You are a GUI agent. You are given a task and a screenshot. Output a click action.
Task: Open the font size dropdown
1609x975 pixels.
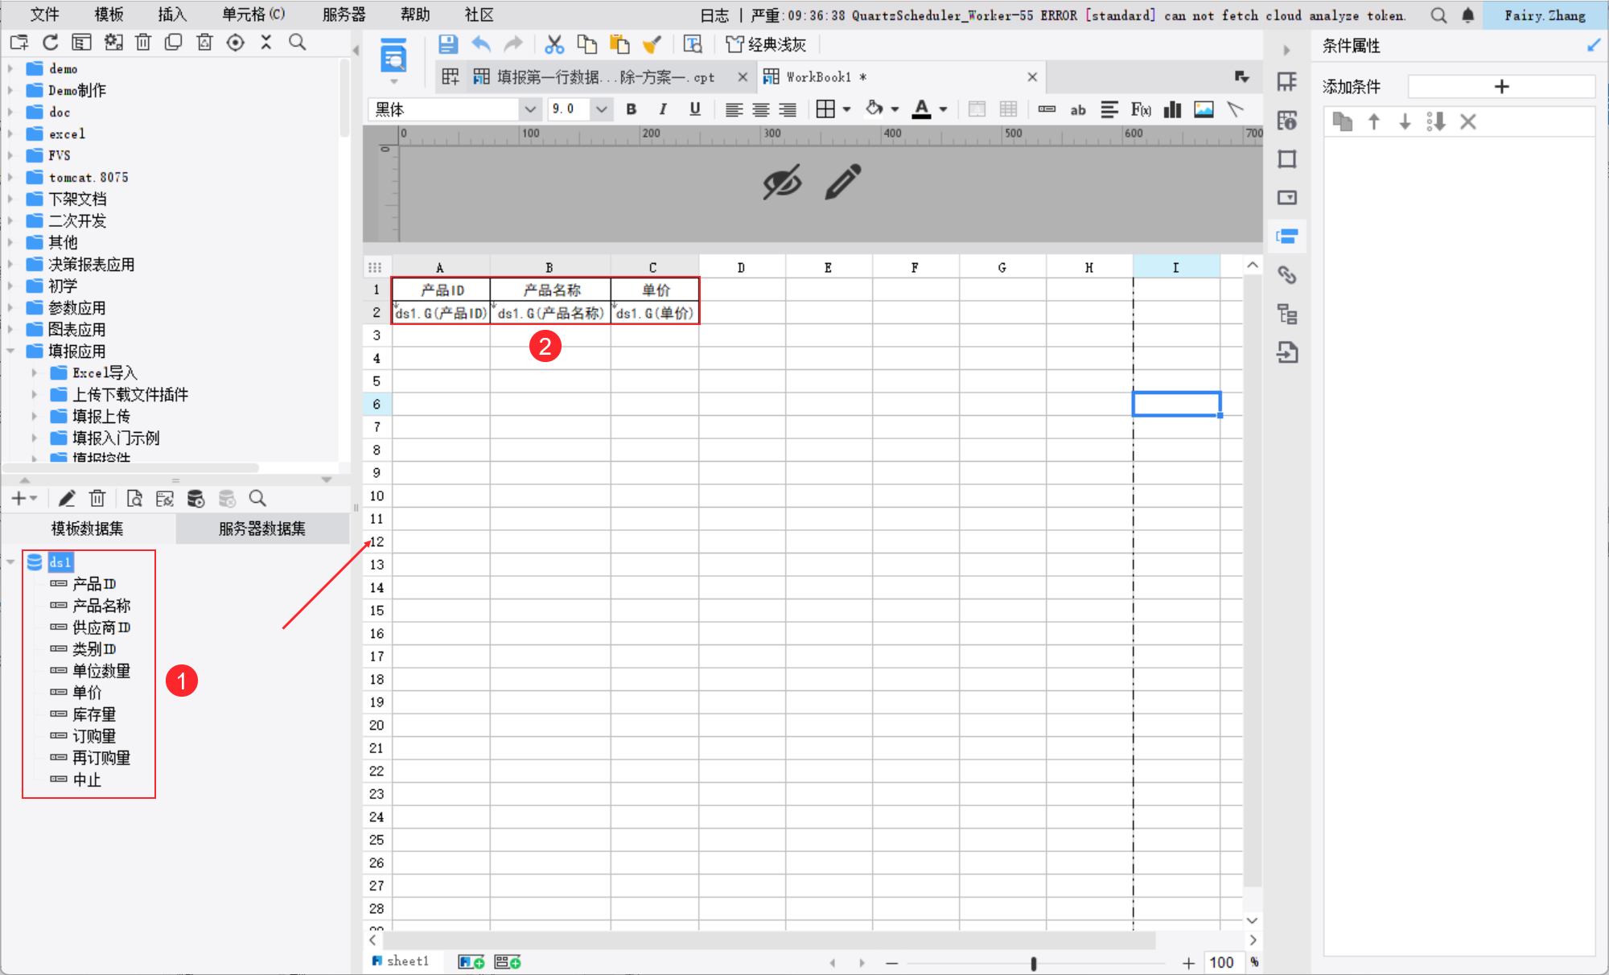tap(601, 109)
